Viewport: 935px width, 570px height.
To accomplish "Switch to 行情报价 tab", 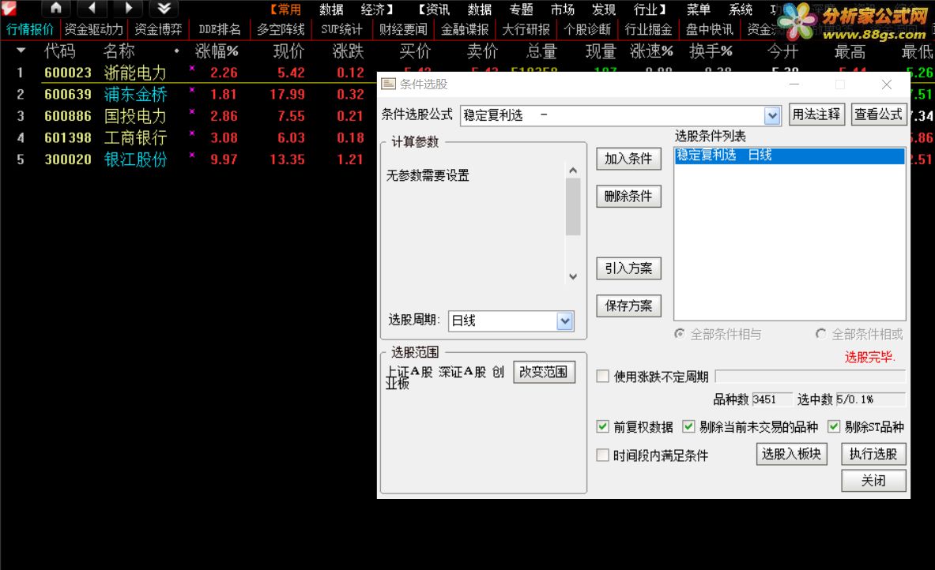I will 30,29.
